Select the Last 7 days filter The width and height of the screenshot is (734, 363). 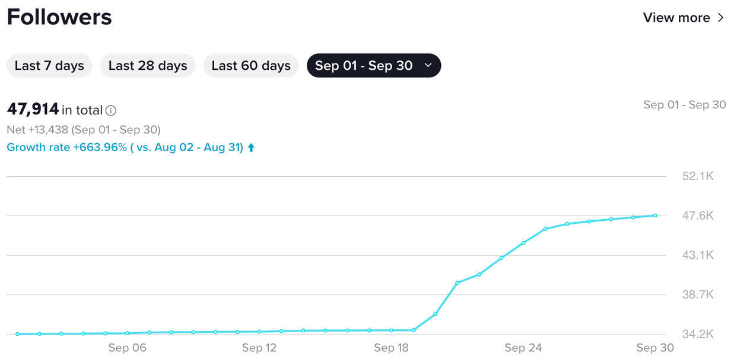49,66
